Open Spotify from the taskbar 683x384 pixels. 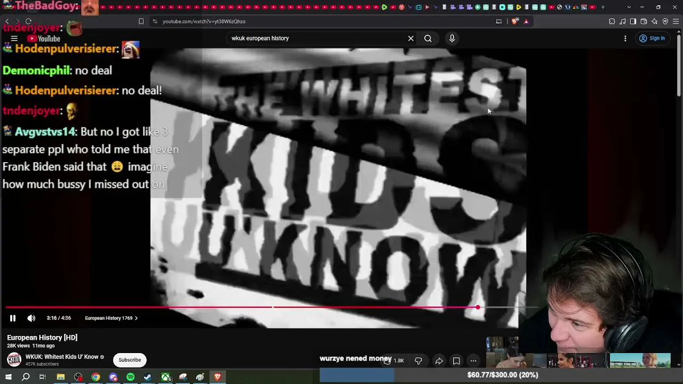131,377
